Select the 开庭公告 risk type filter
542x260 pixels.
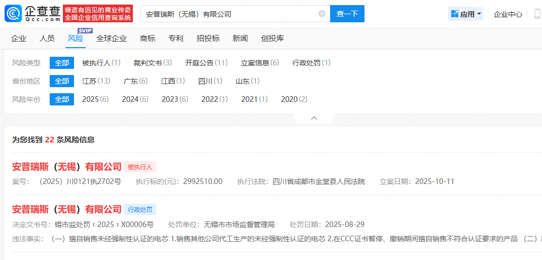[206, 63]
